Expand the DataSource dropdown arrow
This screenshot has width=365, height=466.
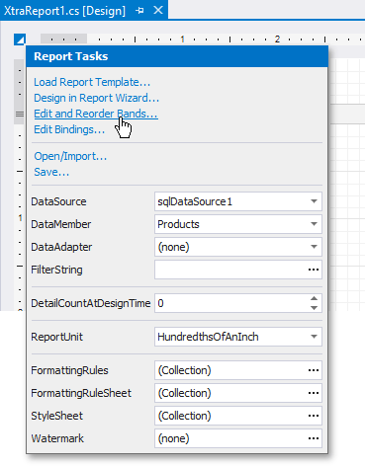coord(314,201)
